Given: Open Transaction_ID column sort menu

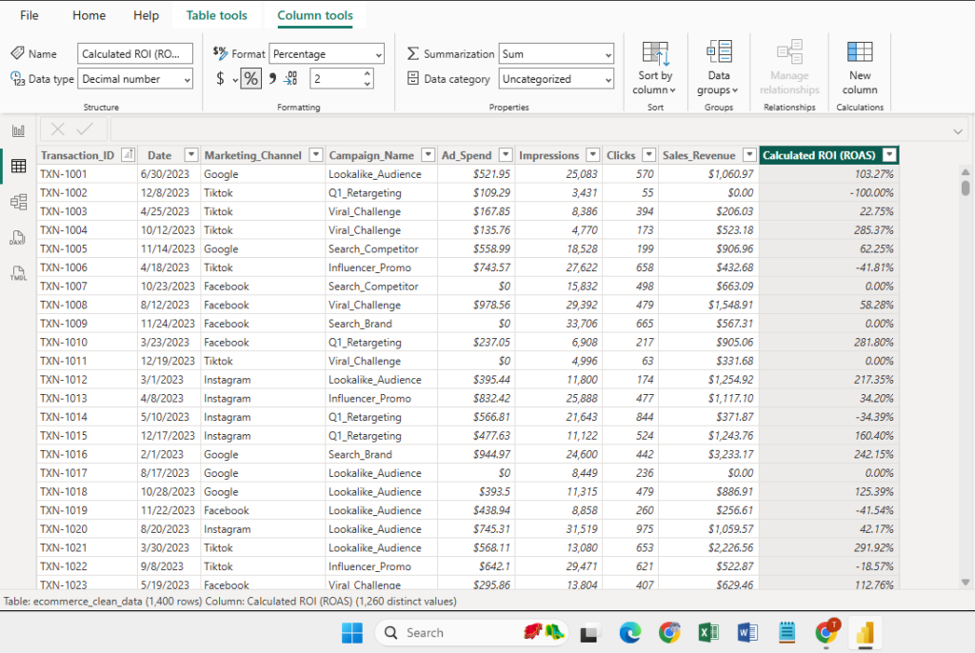Looking at the screenshot, I should click(x=129, y=155).
